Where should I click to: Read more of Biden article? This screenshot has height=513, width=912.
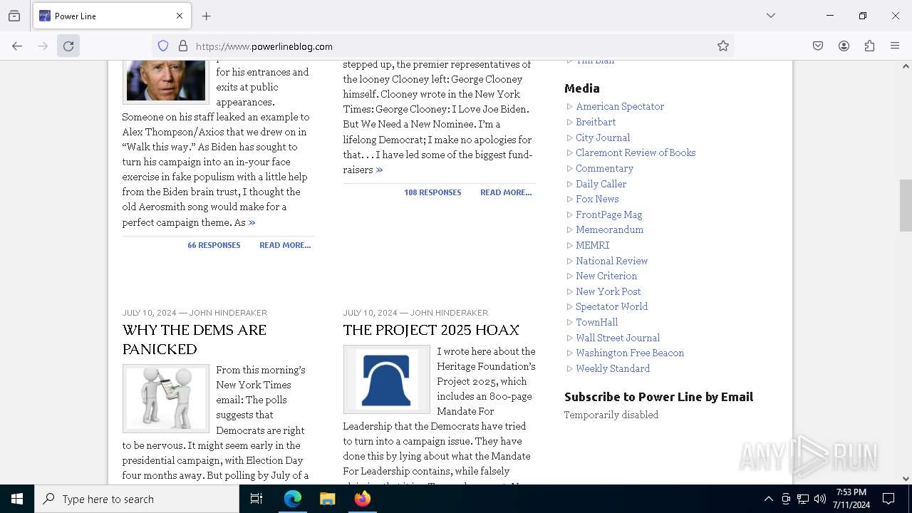[285, 245]
